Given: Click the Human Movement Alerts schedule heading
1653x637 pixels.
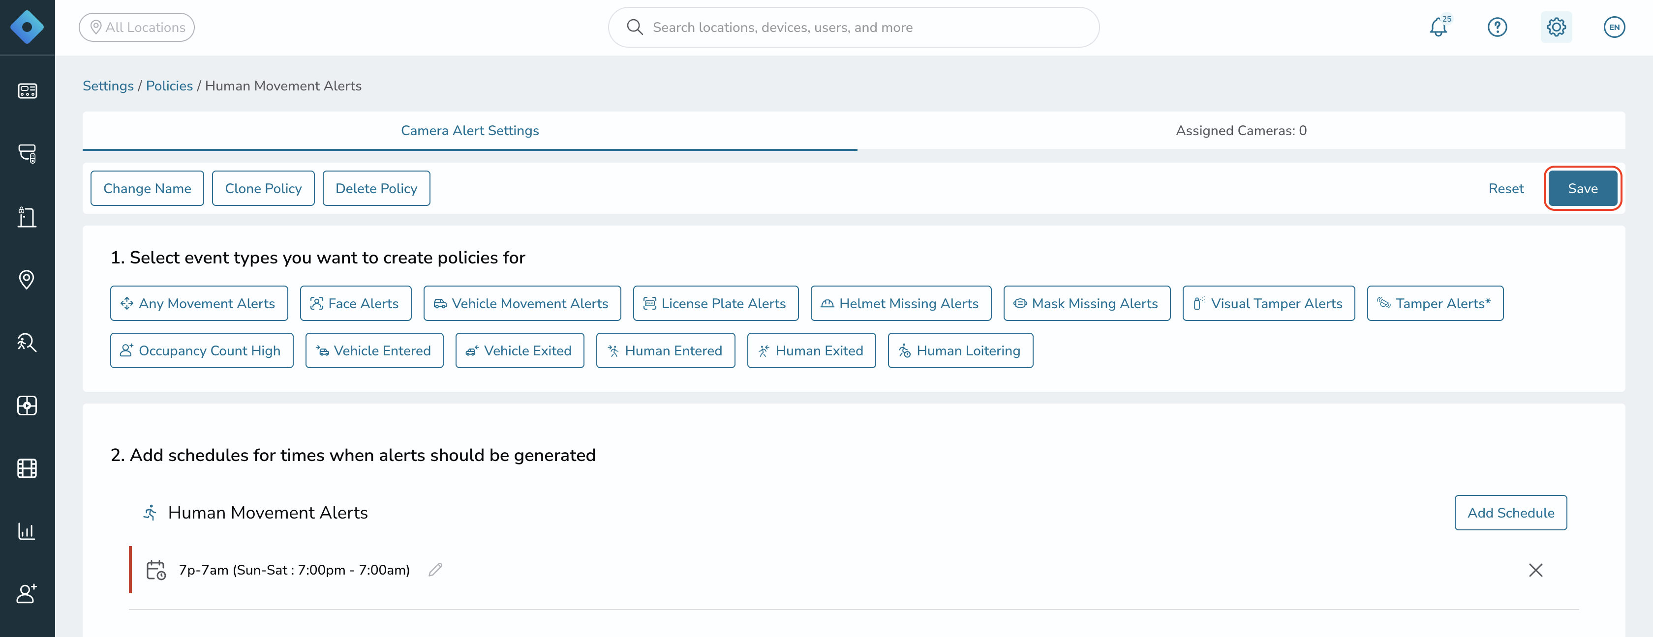Looking at the screenshot, I should (x=268, y=513).
